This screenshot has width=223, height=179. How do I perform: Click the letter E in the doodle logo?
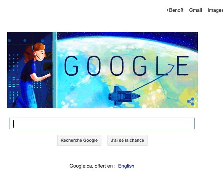coord(183,66)
